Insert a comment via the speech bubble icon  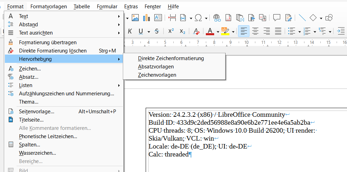(276, 18)
